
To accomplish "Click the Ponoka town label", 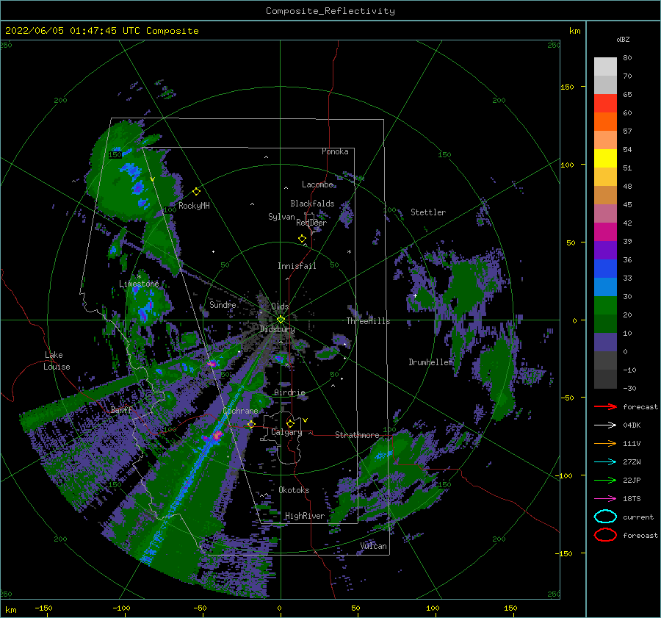I will [x=335, y=151].
